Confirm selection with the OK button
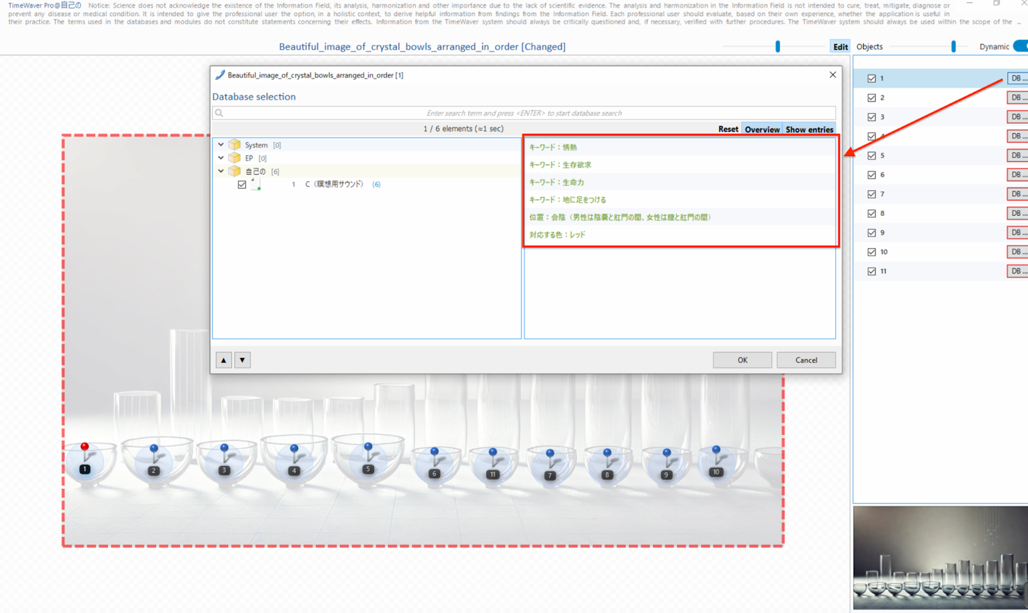Image resolution: width=1028 pixels, height=613 pixels. pyautogui.click(x=742, y=360)
